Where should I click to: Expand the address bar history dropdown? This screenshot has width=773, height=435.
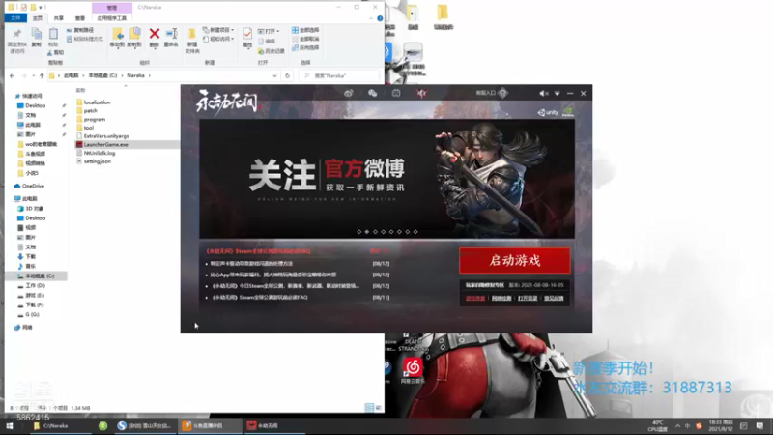tap(274, 76)
